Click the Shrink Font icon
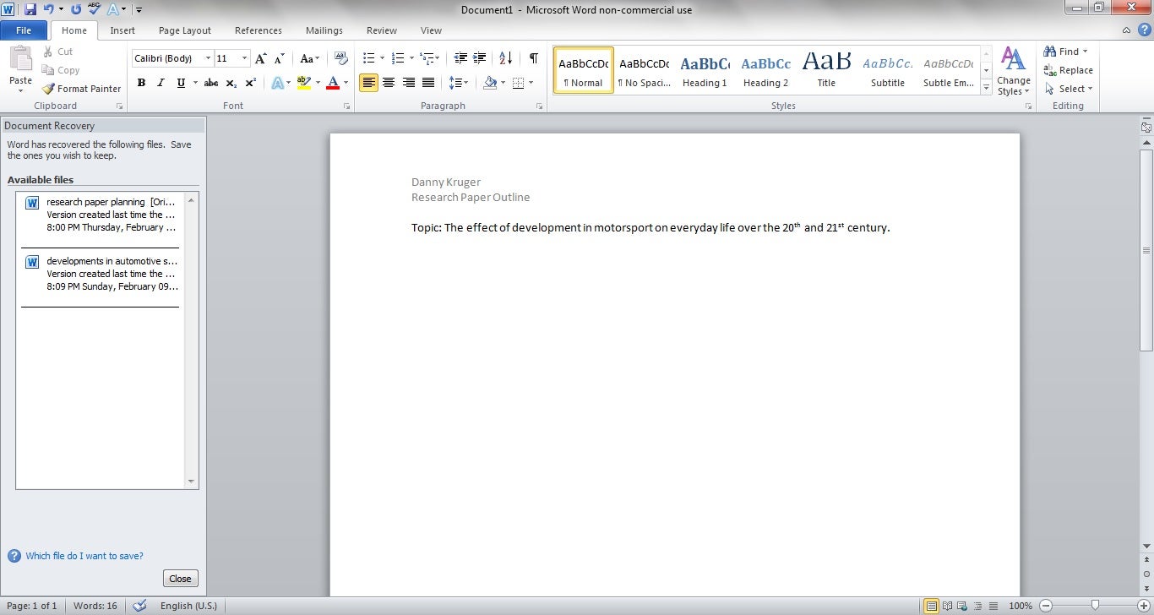1154x615 pixels. (280, 58)
